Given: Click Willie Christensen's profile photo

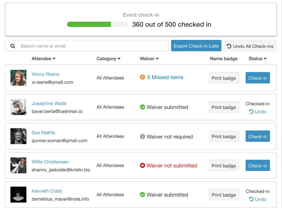Looking at the screenshot, I should (x=18, y=166).
